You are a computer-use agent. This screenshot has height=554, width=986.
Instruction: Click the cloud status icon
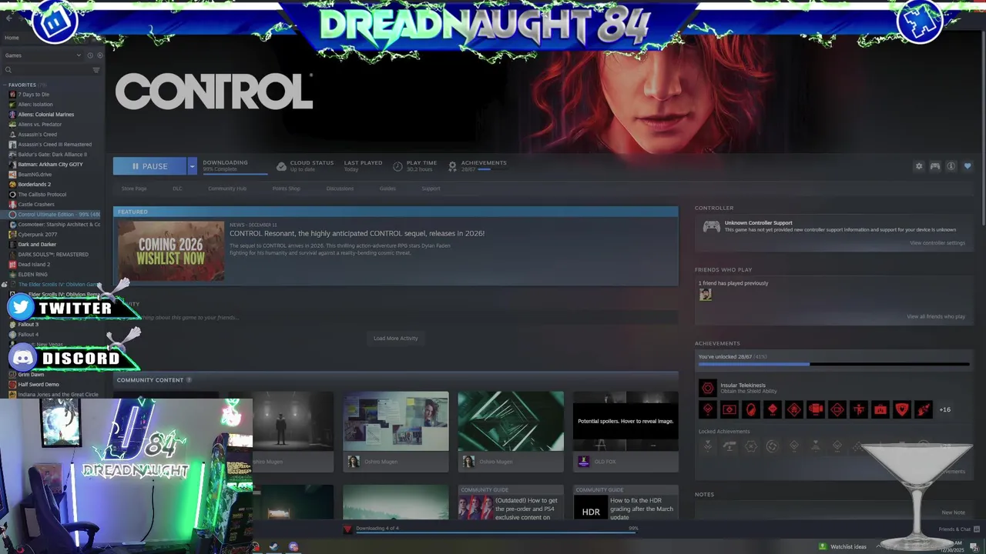(x=281, y=166)
